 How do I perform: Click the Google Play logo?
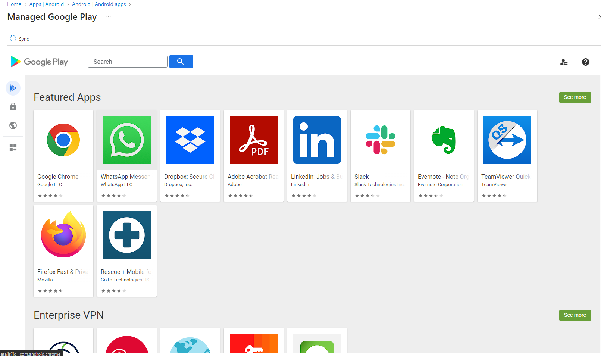39,62
